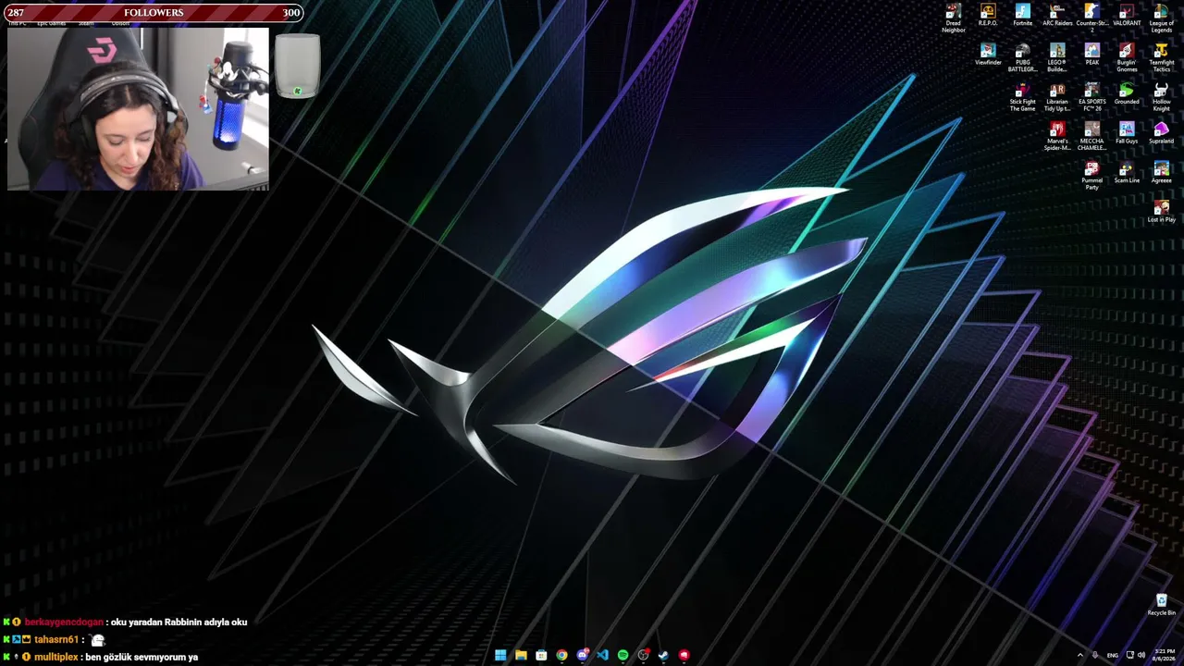Open the Librarian Tidy Up shortcut
Screen dimensions: 1184x666
point(1057,97)
